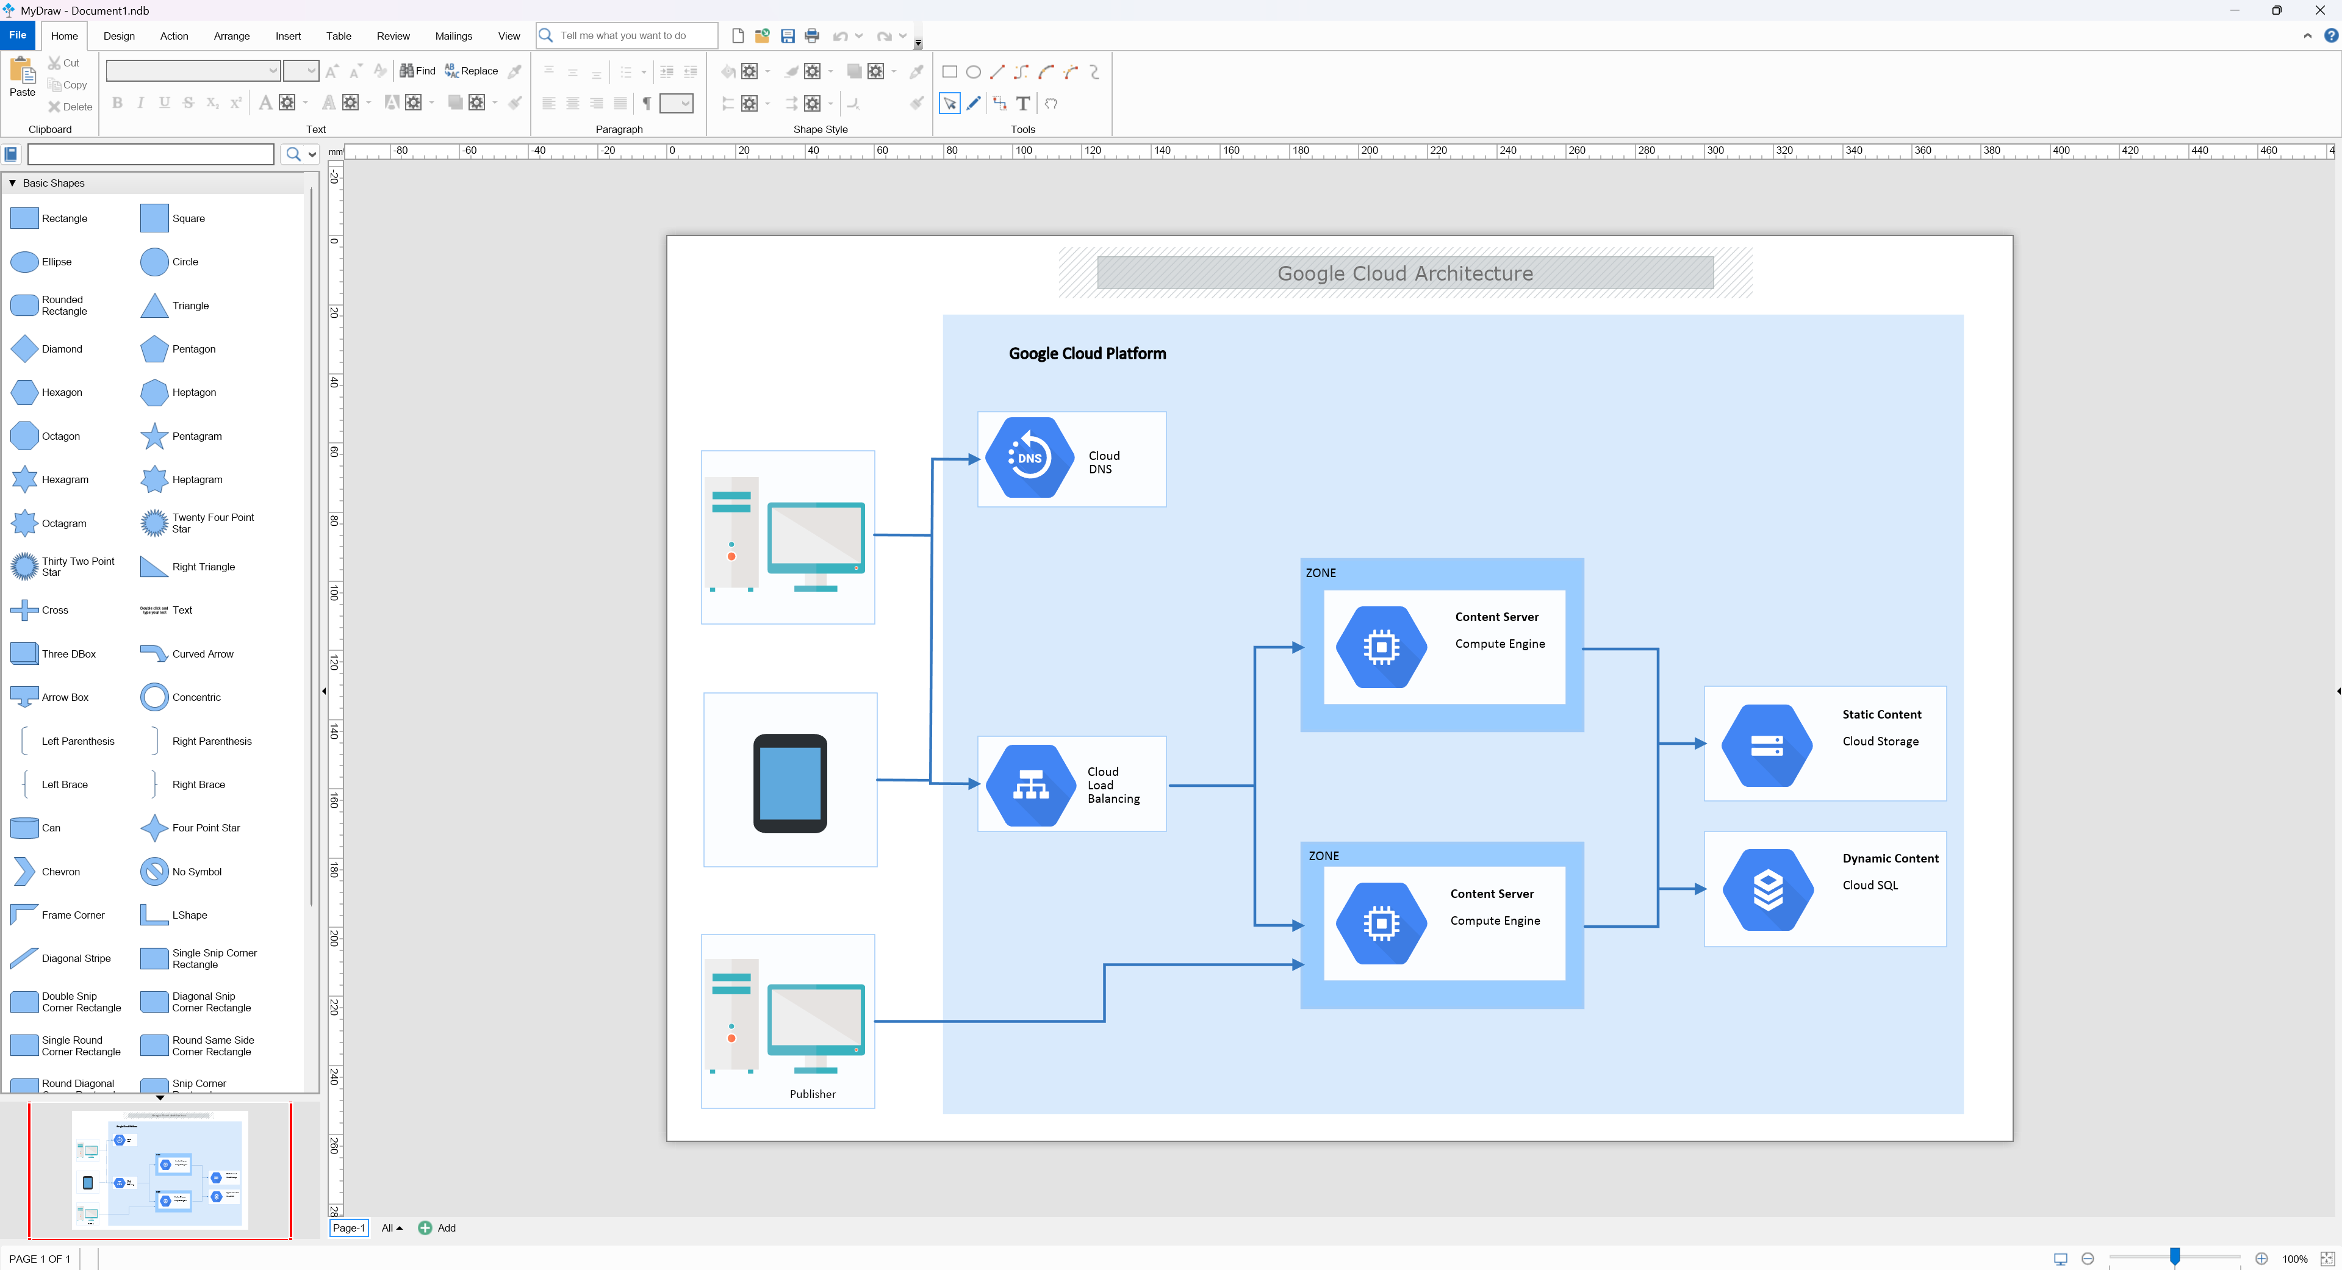Screen dimensions: 2342x1270
Task: Click the New document icon
Action: 738,37
